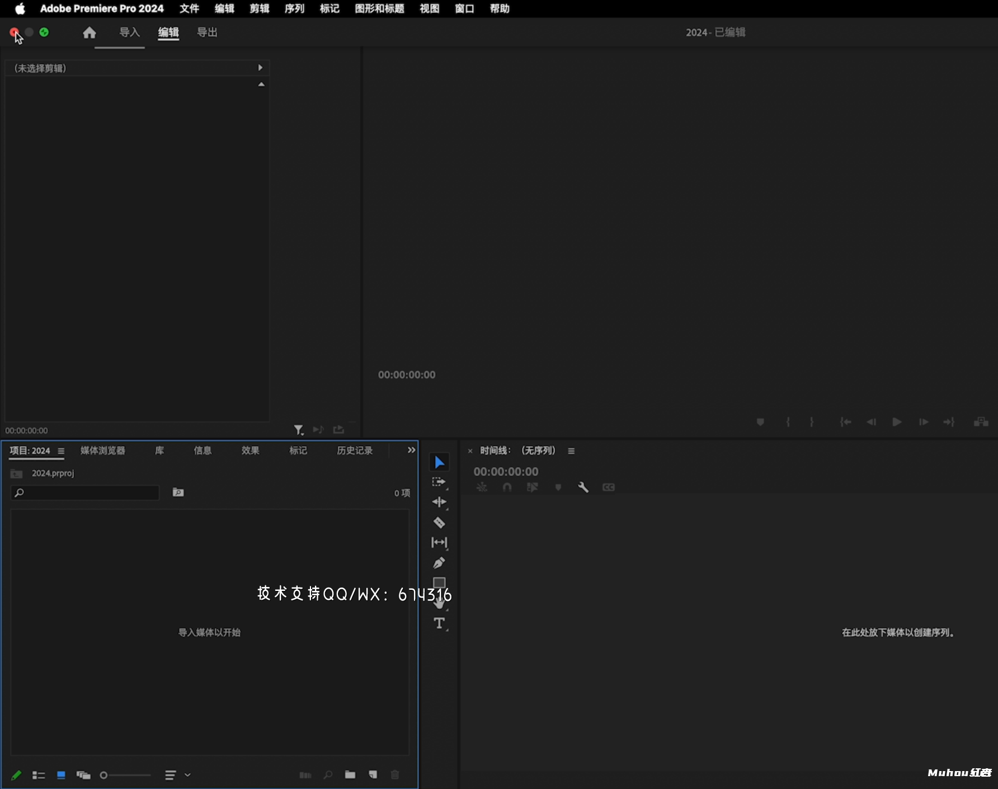Select the Selection tool arrow
The height and width of the screenshot is (789, 998).
439,462
